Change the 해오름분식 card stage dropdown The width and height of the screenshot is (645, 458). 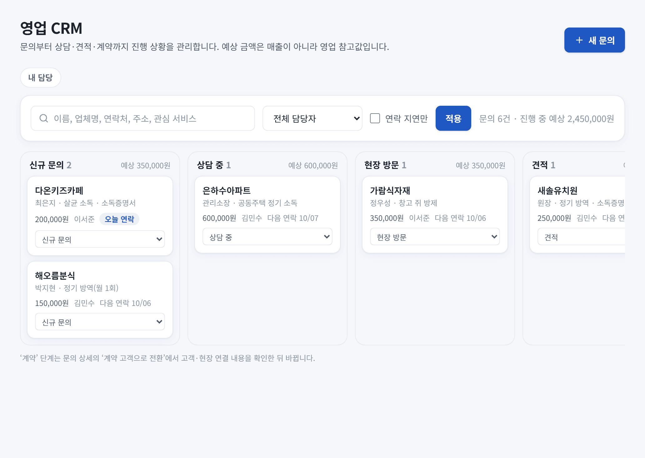pyautogui.click(x=100, y=322)
